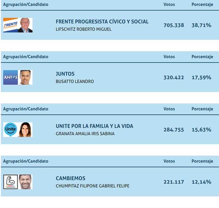Click candidate name Granata Amalia Iris Sabina

tap(85, 134)
